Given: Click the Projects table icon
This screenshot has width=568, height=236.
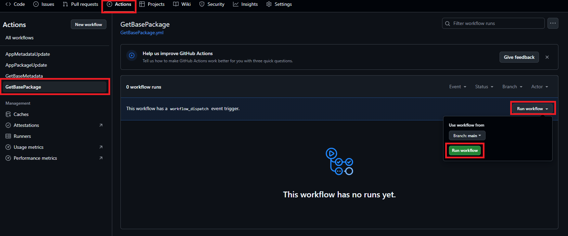Looking at the screenshot, I should coord(142,4).
